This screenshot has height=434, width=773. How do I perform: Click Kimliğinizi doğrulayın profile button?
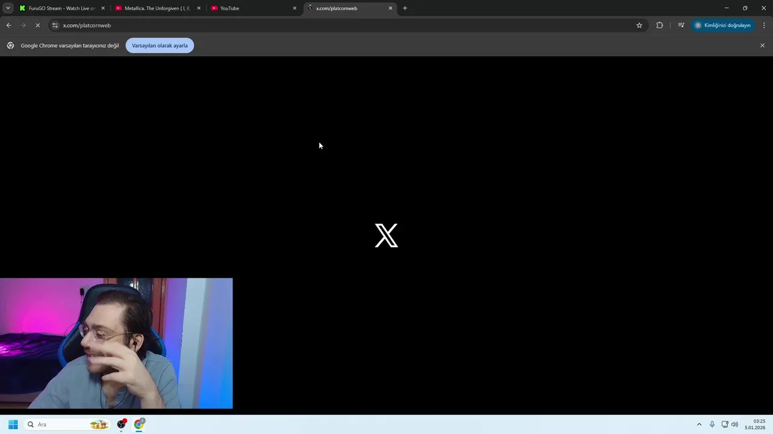click(x=723, y=25)
